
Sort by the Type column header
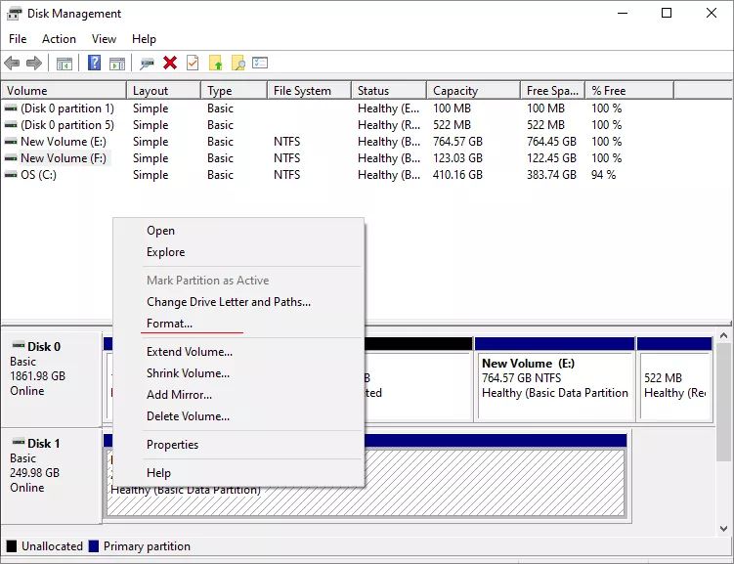pyautogui.click(x=234, y=90)
